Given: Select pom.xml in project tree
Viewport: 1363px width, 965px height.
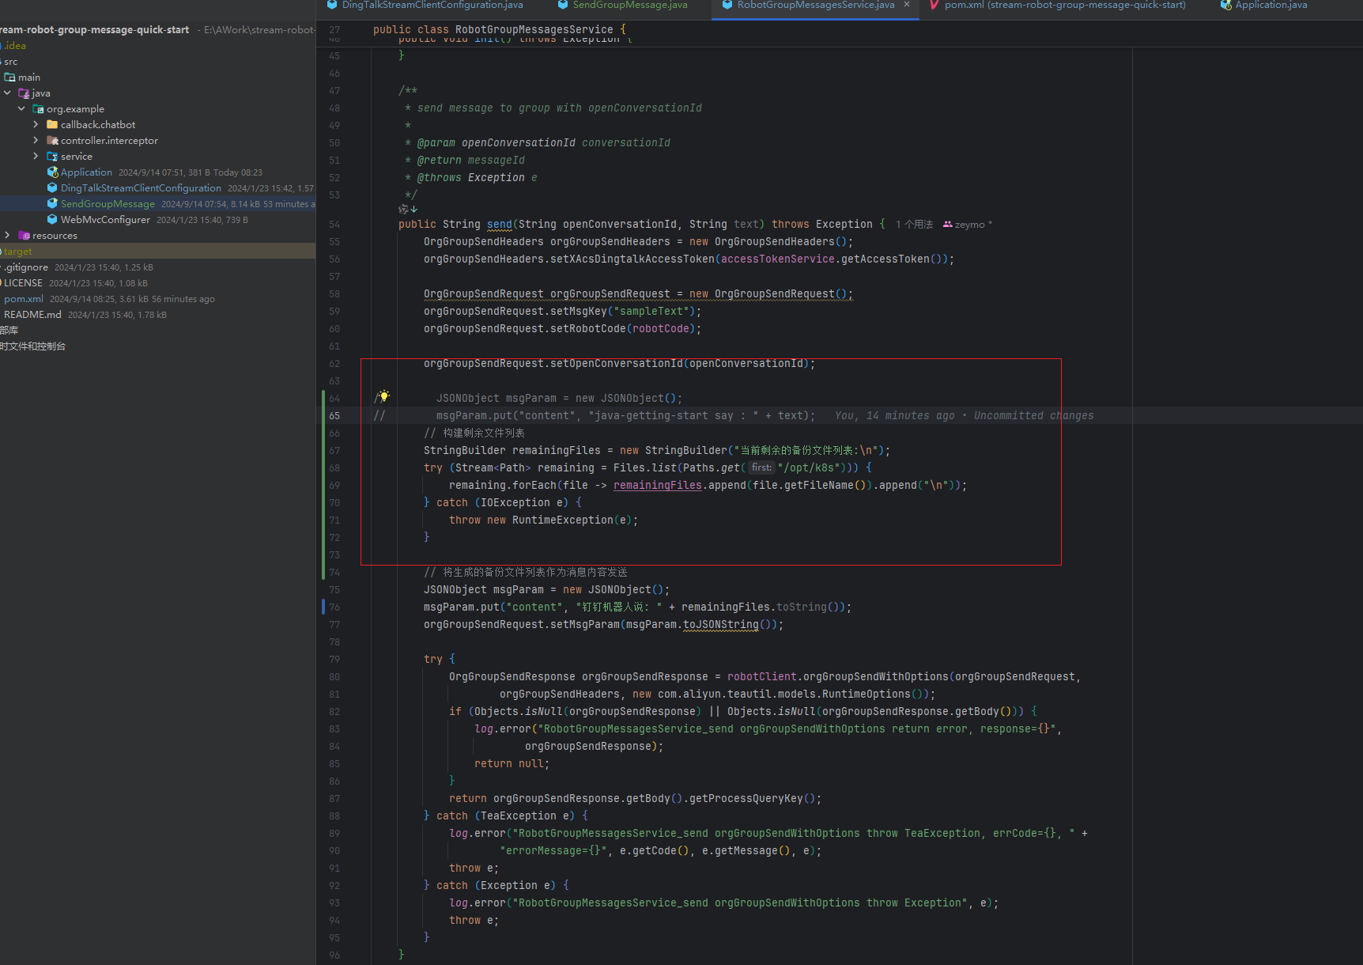Looking at the screenshot, I should tap(158, 299).
